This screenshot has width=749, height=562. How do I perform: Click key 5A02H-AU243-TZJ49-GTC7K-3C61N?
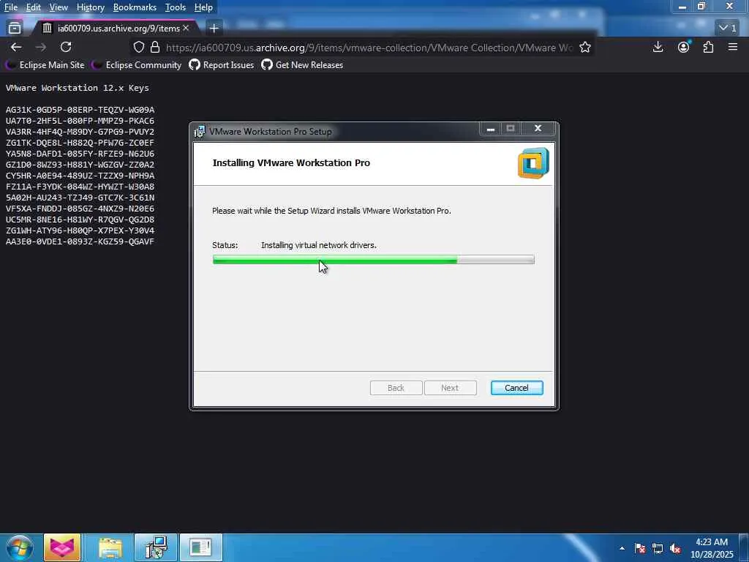(x=80, y=198)
